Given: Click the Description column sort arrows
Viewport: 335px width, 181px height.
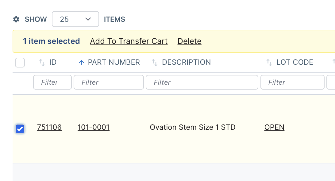Looking at the screenshot, I should tap(155, 63).
